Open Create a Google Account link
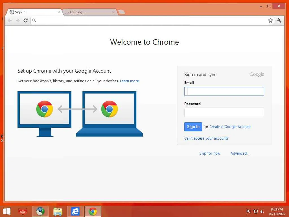 click(230, 127)
